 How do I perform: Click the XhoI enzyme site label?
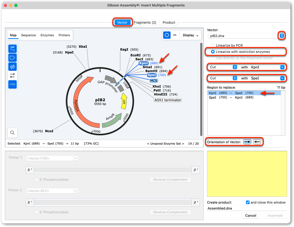(157, 86)
